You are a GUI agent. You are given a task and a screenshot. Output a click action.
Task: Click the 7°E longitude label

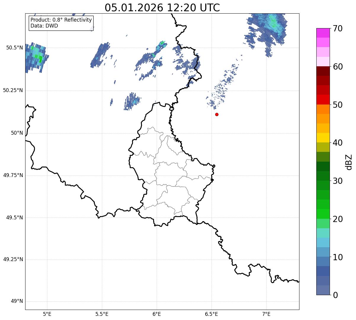pyautogui.click(x=266, y=314)
